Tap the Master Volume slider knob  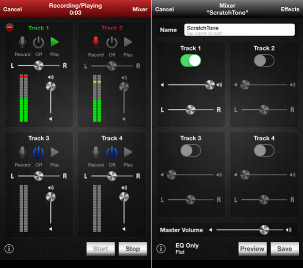click(x=264, y=230)
